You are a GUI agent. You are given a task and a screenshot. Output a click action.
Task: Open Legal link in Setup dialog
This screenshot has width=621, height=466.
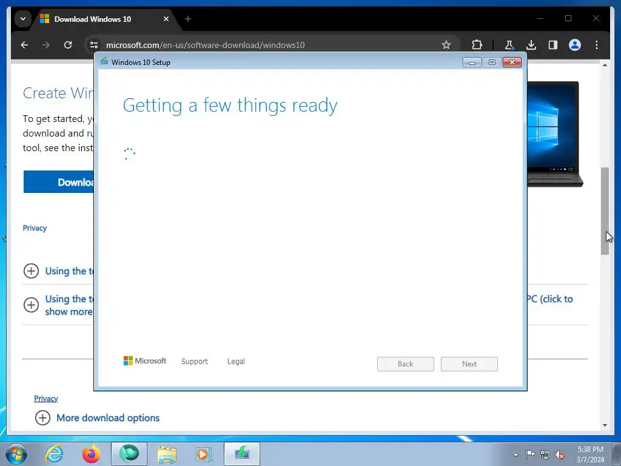(x=236, y=362)
